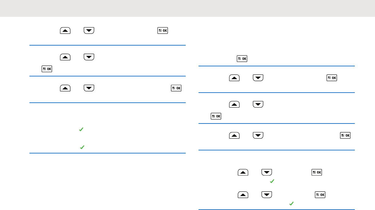Click the OK icon at far right edge of right column

346,135
